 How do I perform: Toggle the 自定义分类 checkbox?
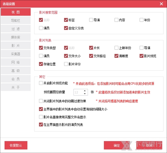[66, 28]
